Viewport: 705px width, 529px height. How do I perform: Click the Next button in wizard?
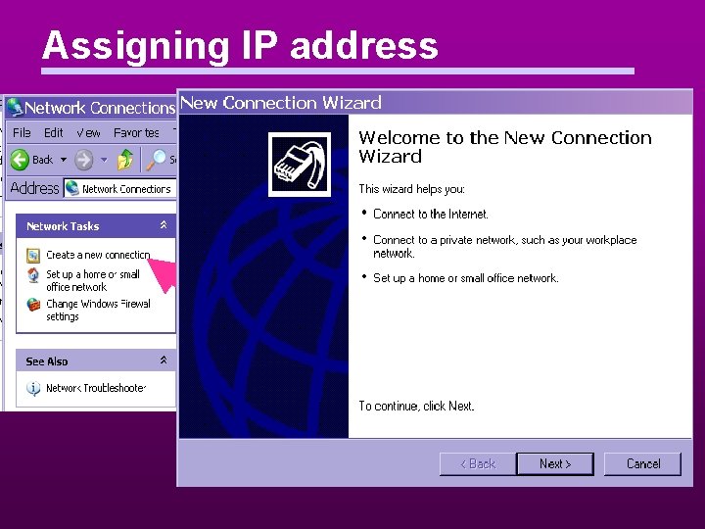(555, 463)
